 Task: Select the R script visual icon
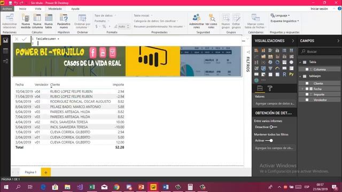(284, 75)
